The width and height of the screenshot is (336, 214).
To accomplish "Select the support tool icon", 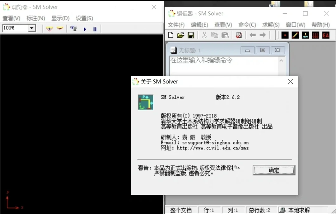I will tap(305, 35).
